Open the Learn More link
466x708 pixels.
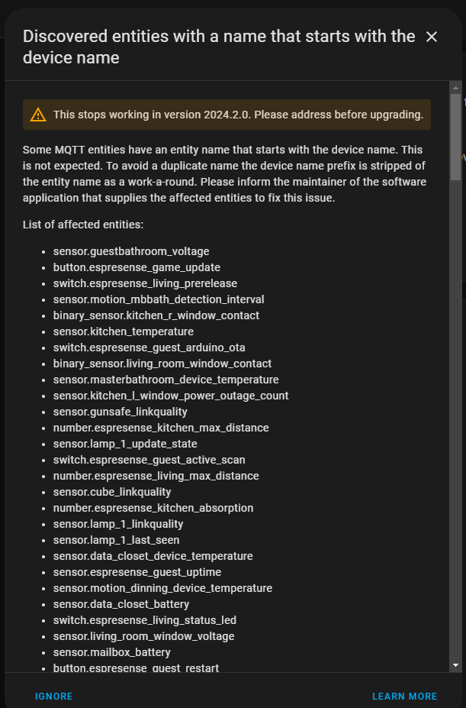pos(404,697)
